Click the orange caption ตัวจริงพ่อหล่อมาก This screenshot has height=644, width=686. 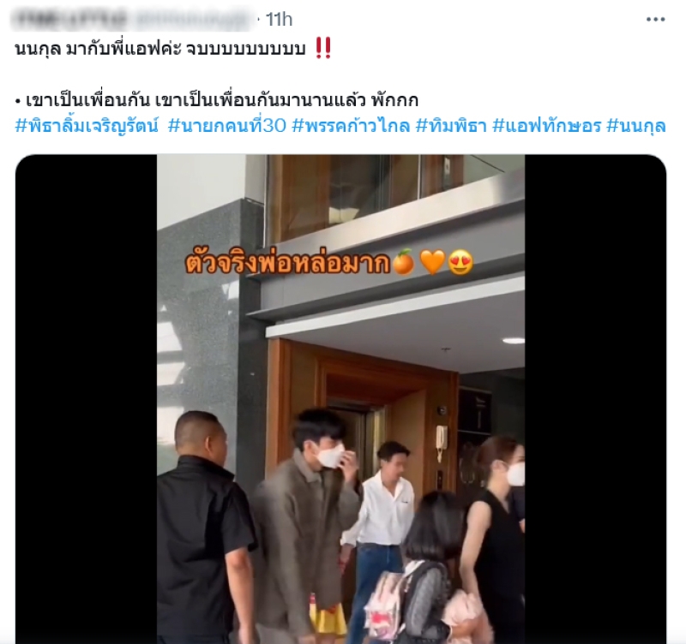288,262
